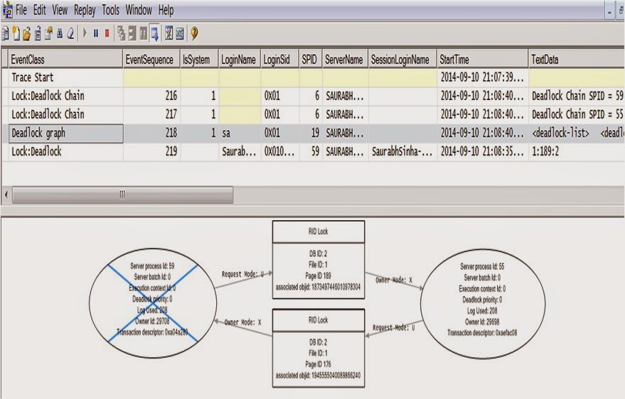Click the Open Trace File folder icon
This screenshot has height=399, width=625.
27,34
